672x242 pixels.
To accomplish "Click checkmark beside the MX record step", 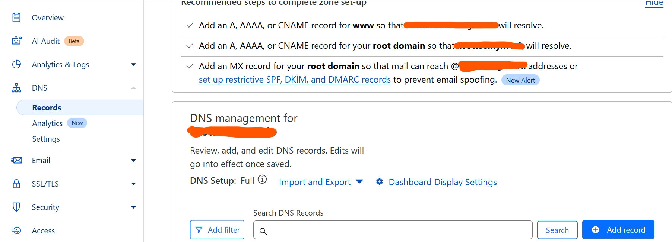I will 190,66.
